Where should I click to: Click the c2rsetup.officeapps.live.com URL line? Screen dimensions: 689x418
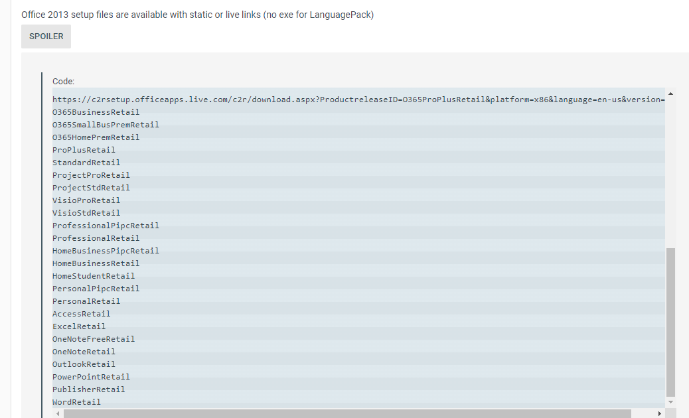358,100
